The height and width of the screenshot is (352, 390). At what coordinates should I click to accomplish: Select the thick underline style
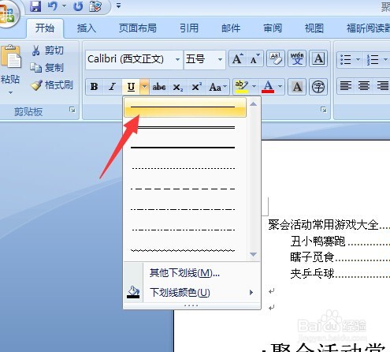[x=185, y=148]
